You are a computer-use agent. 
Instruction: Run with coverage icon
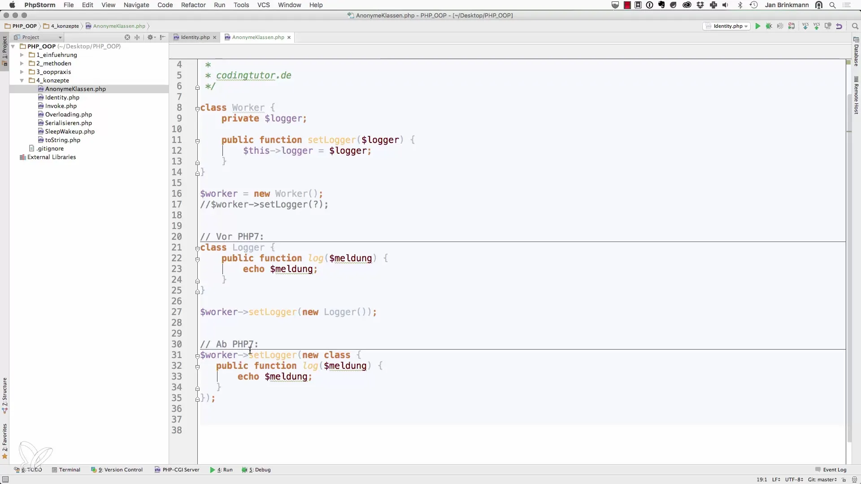780,26
